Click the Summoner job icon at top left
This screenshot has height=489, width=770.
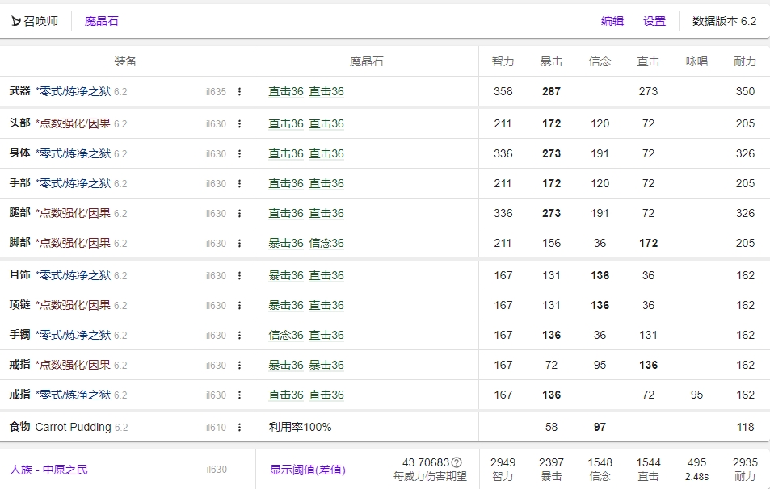[16, 22]
